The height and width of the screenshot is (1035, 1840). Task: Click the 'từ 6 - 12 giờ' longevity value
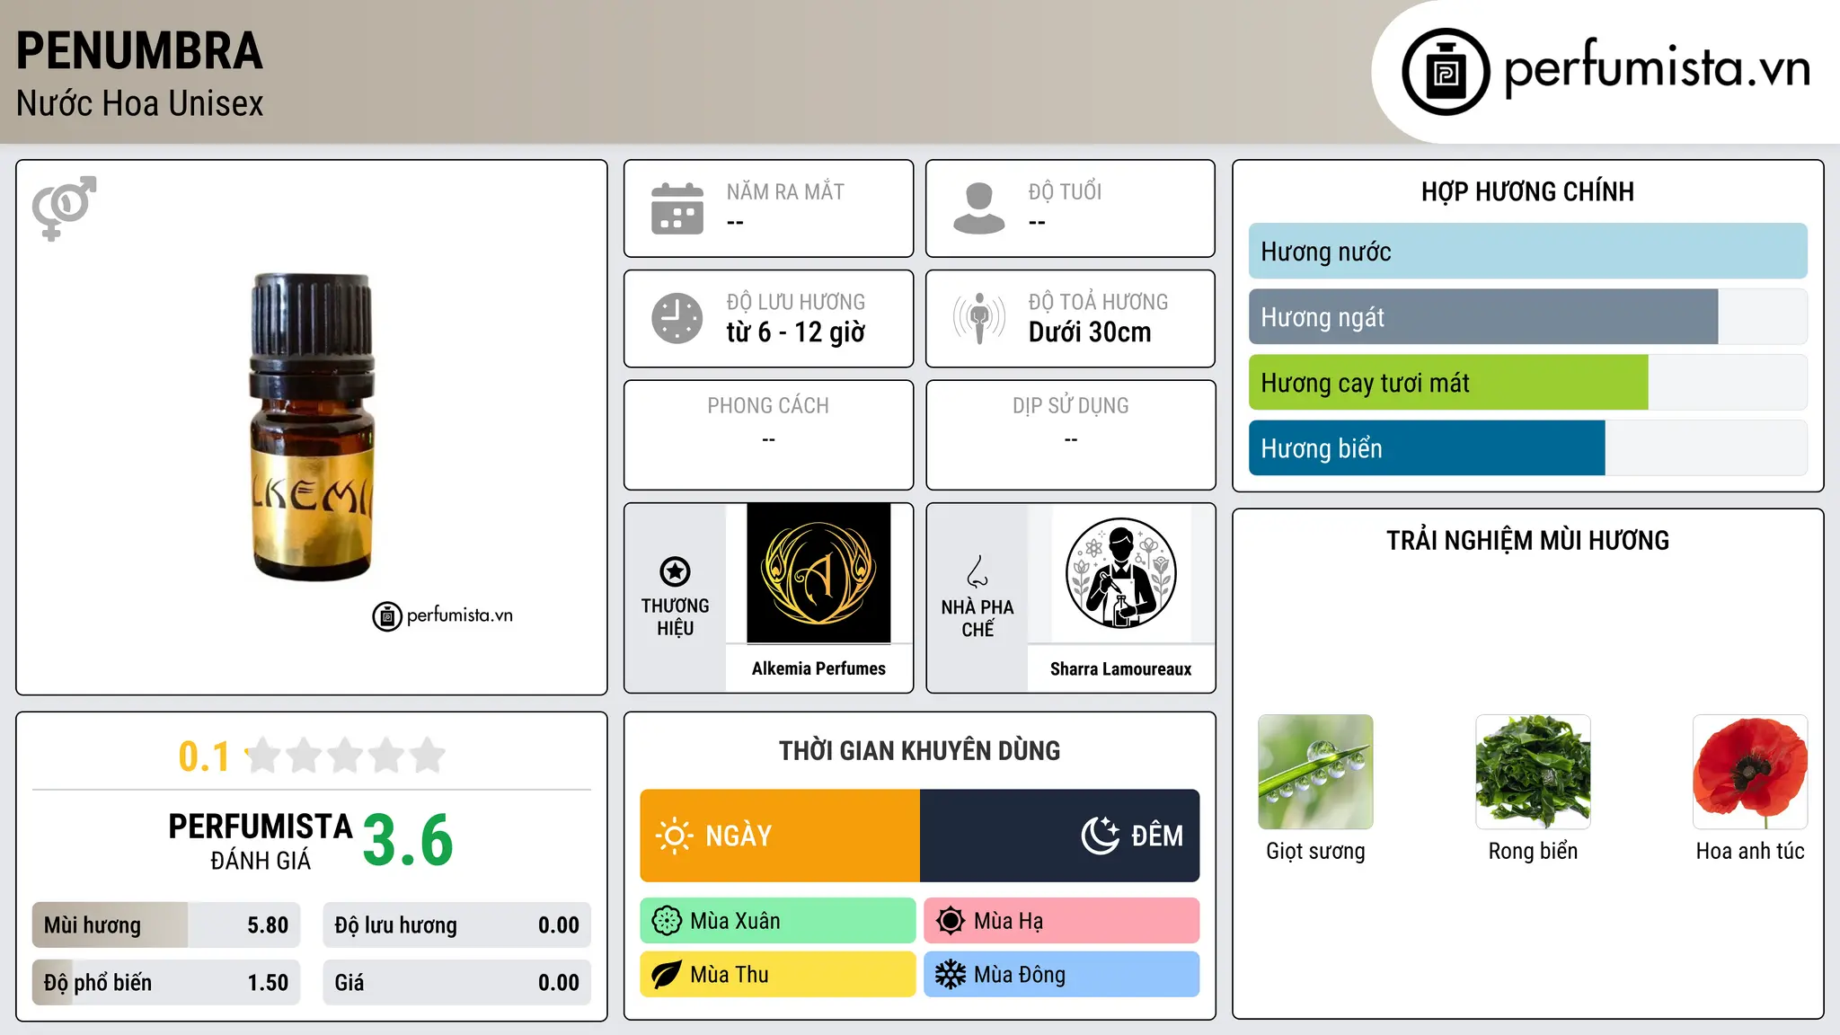pyautogui.click(x=796, y=332)
